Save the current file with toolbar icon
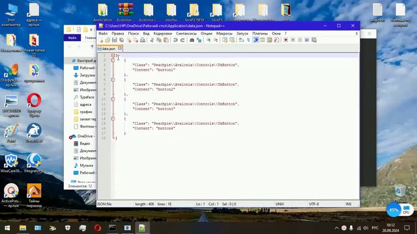Screen dimensions: 417x234 point(115,40)
